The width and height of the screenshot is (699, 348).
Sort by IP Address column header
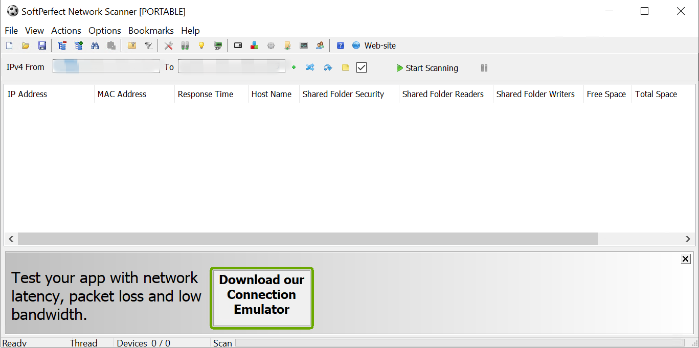[49, 94]
